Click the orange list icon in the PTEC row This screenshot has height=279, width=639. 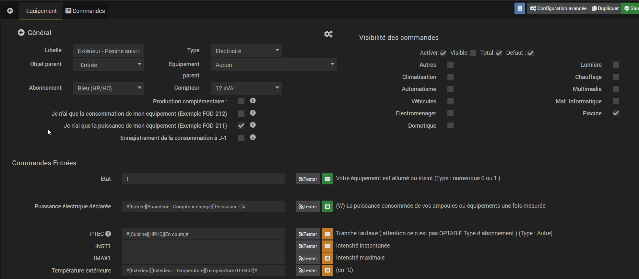pyautogui.click(x=327, y=234)
